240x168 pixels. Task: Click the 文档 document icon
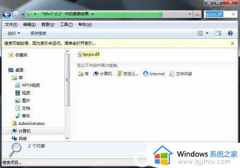click(x=18, y=108)
